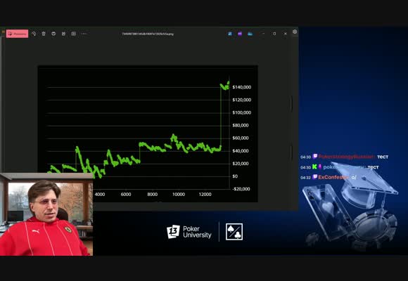Open settings via the gear icon

[x=295, y=32]
